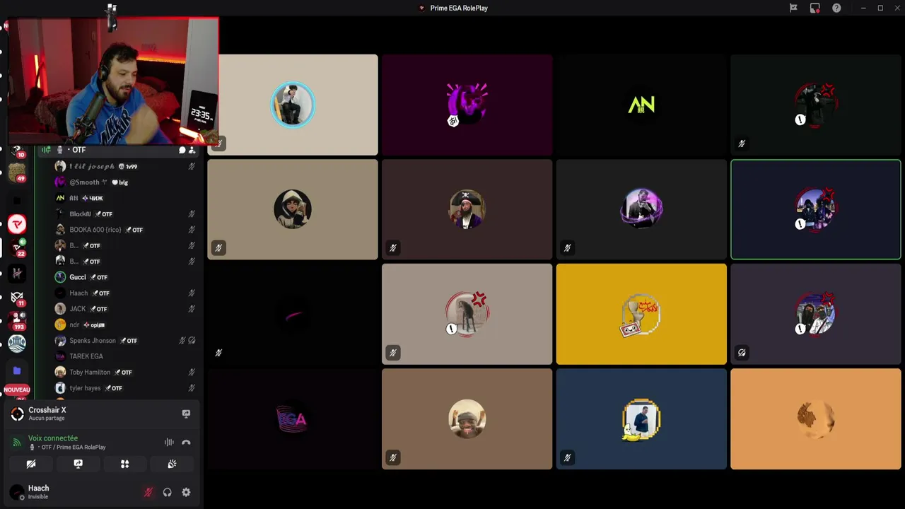Image resolution: width=905 pixels, height=509 pixels.
Task: Click Prime EGA RolePlay window title
Action: coord(459,8)
